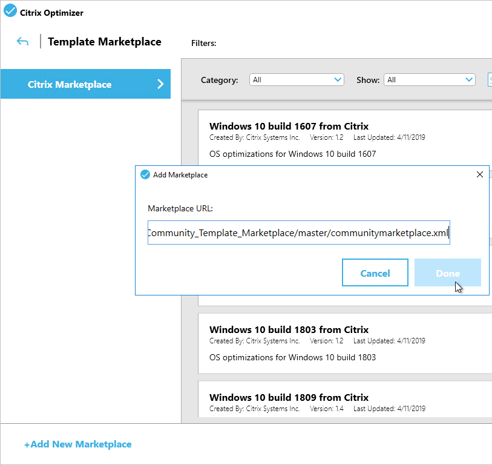Click the Template Marketplace heading
The width and height of the screenshot is (492, 465).
(x=105, y=42)
